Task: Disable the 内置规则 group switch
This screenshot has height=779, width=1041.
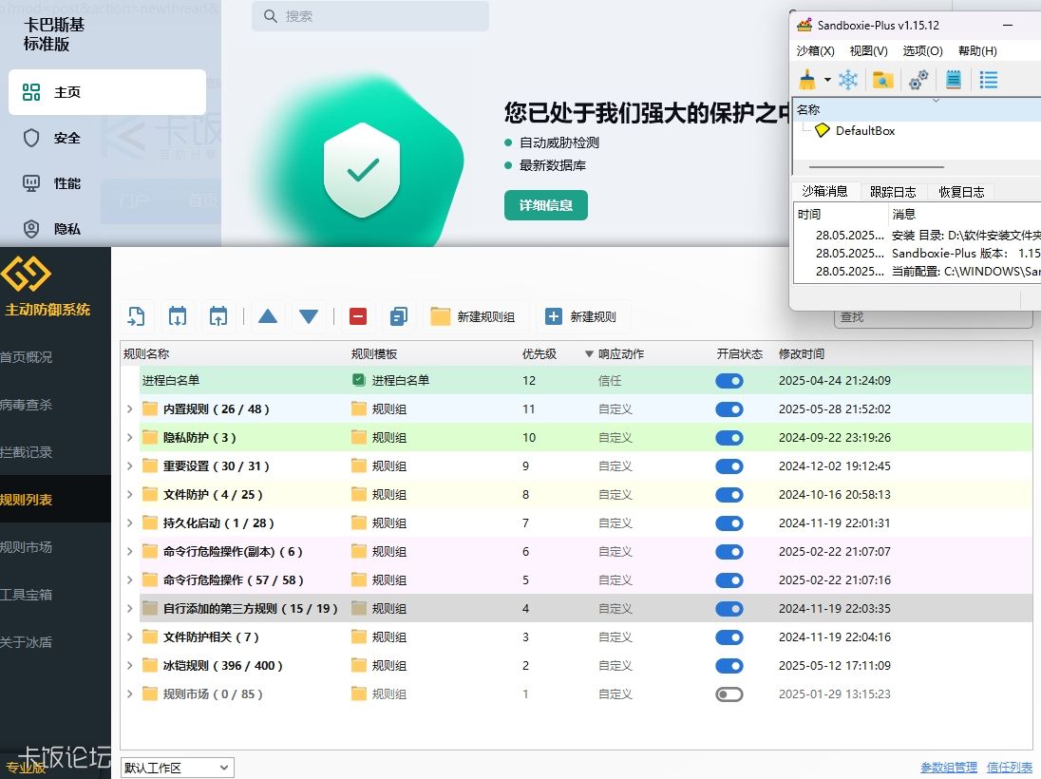Action: [x=729, y=409]
